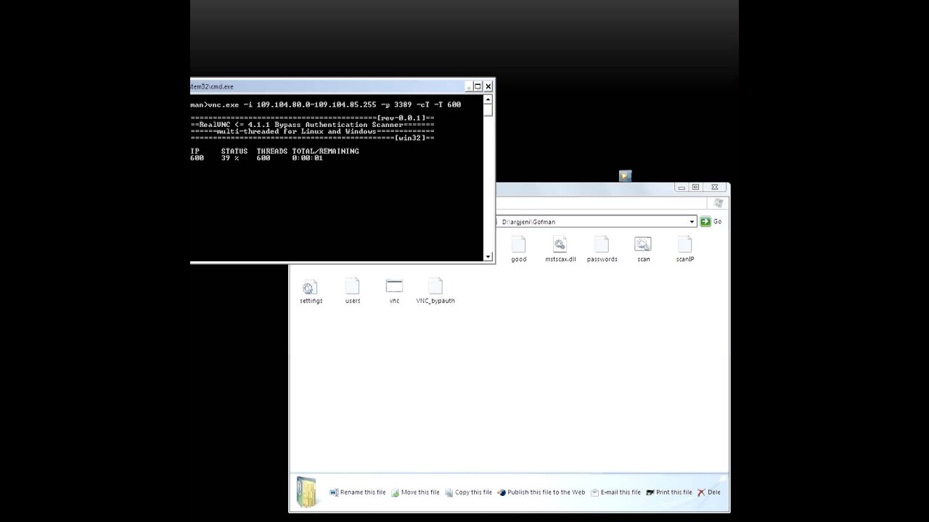Click 'Copy this file' link
The image size is (929, 522).
tap(469, 492)
